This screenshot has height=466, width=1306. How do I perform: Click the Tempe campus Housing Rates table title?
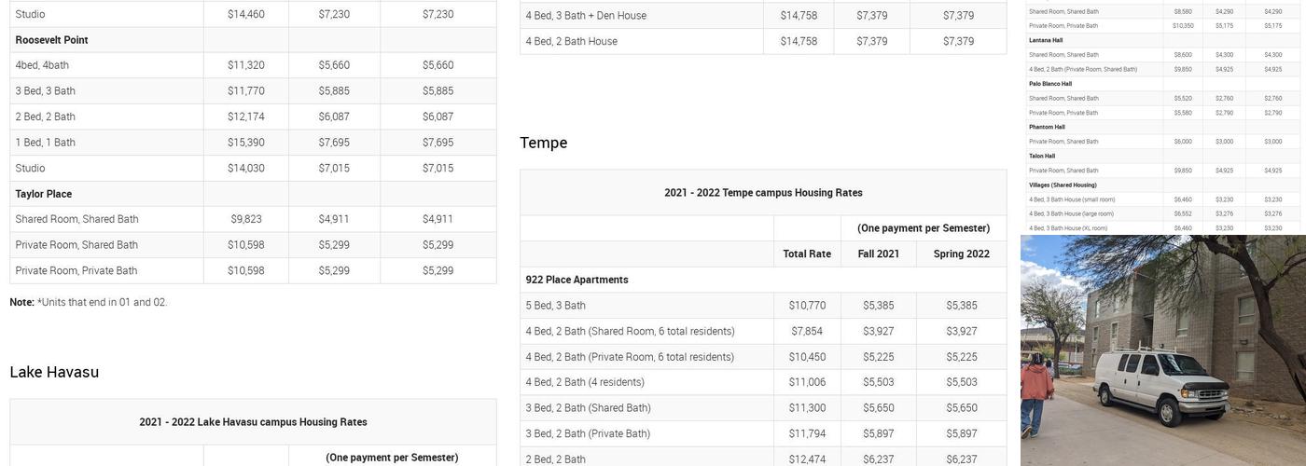[763, 193]
